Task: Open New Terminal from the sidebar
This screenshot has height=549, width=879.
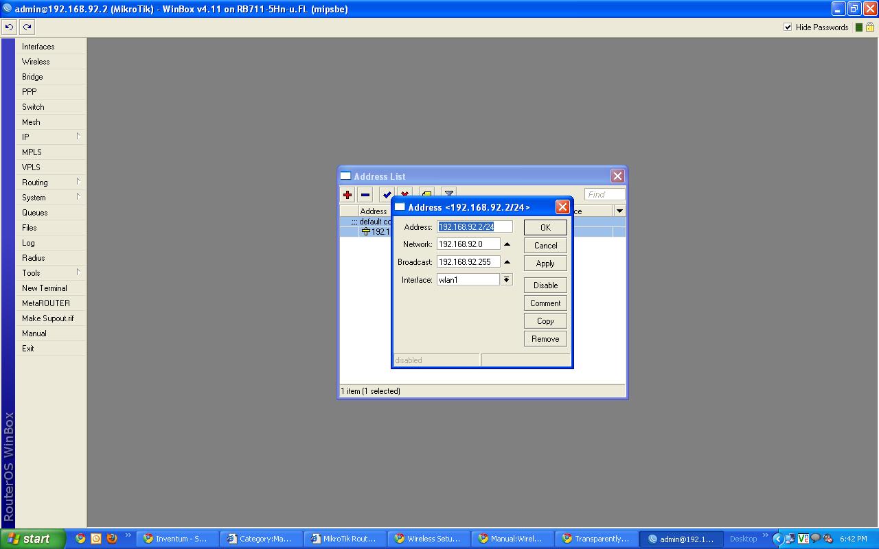Action: pyautogui.click(x=52, y=288)
